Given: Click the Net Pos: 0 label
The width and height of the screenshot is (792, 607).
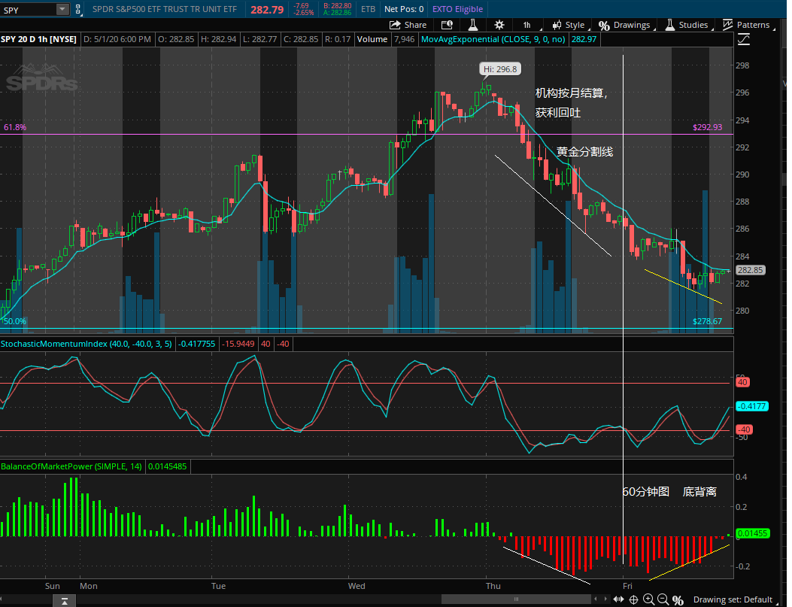Looking at the screenshot, I should 404,9.
